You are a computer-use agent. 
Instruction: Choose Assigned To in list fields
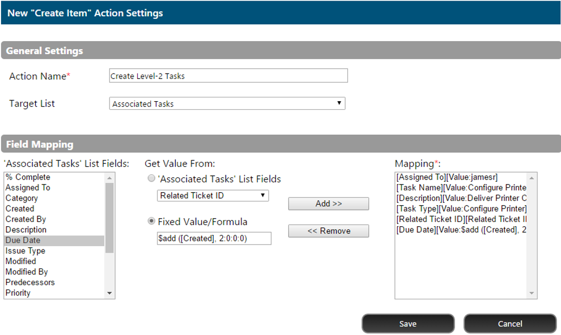click(x=28, y=188)
